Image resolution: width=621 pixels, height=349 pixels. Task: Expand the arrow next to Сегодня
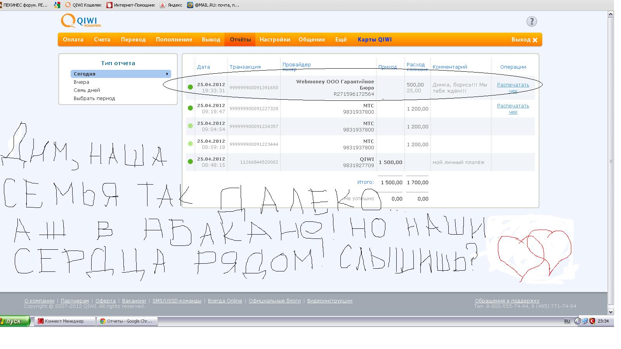[167, 74]
